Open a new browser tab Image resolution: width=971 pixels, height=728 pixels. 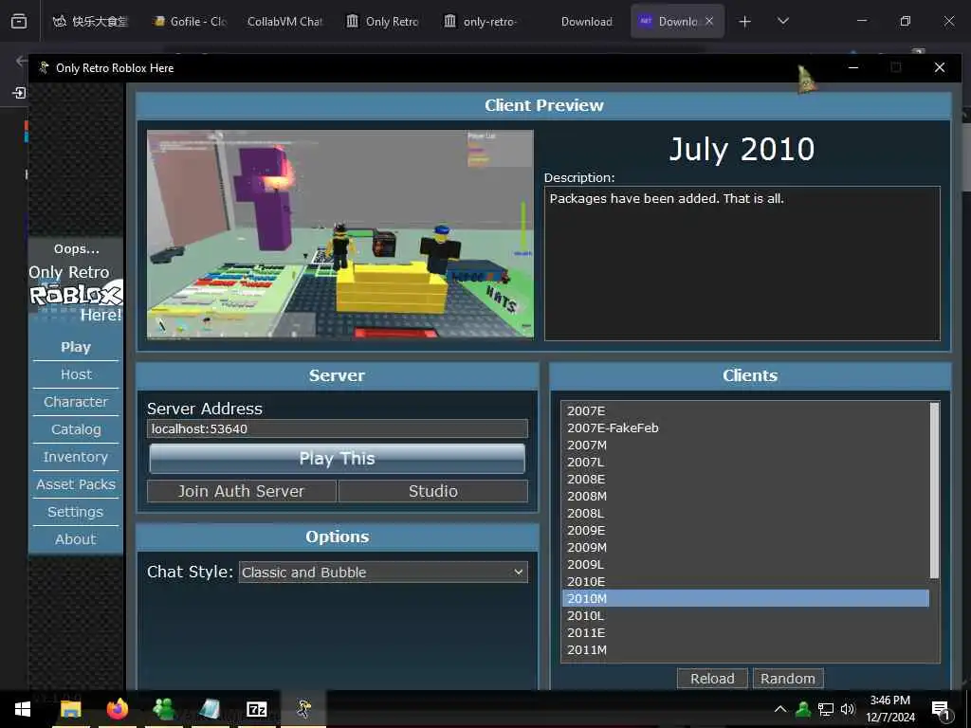pos(745,22)
